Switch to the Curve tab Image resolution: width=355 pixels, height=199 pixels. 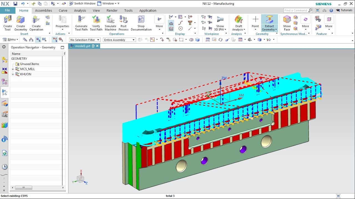(63, 11)
